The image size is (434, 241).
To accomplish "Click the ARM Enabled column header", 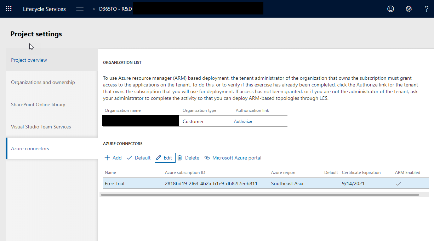I will tap(407, 173).
